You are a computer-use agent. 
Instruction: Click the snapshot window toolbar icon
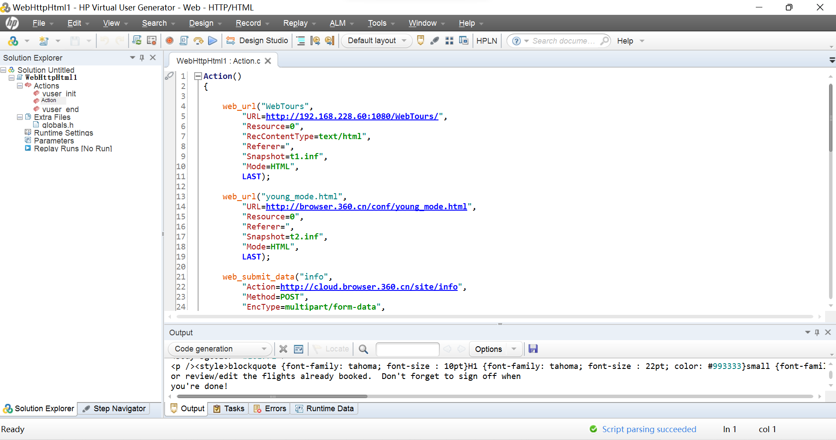tap(464, 41)
